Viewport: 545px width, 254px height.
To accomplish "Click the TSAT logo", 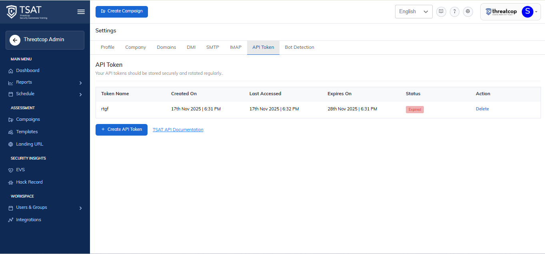I will [x=27, y=12].
